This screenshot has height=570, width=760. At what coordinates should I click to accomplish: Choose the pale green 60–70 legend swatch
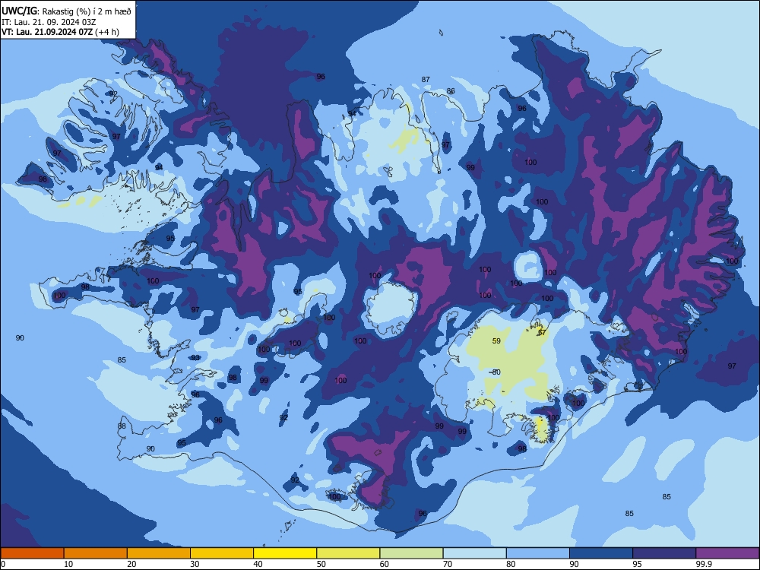click(x=411, y=553)
